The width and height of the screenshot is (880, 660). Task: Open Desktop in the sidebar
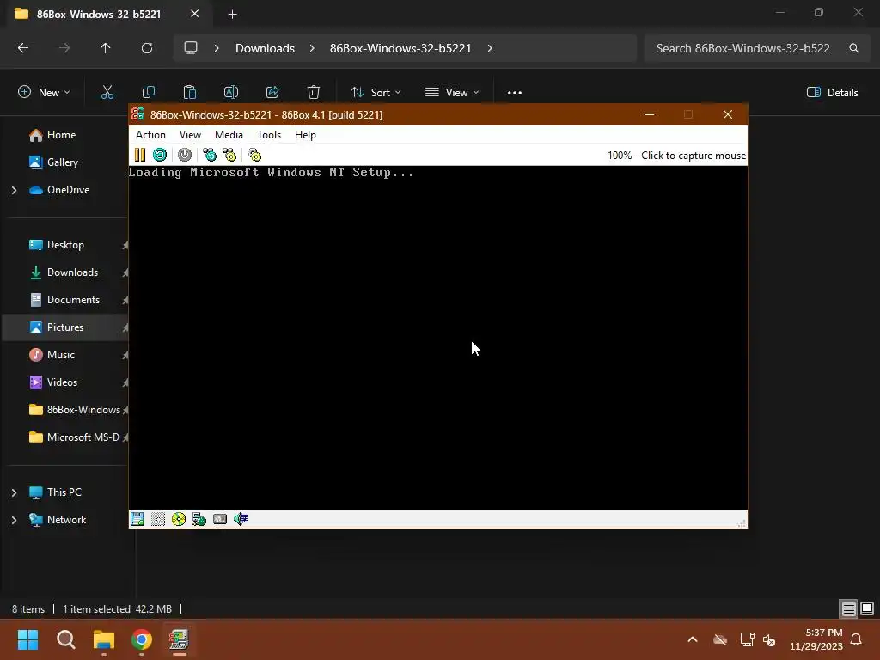point(65,245)
